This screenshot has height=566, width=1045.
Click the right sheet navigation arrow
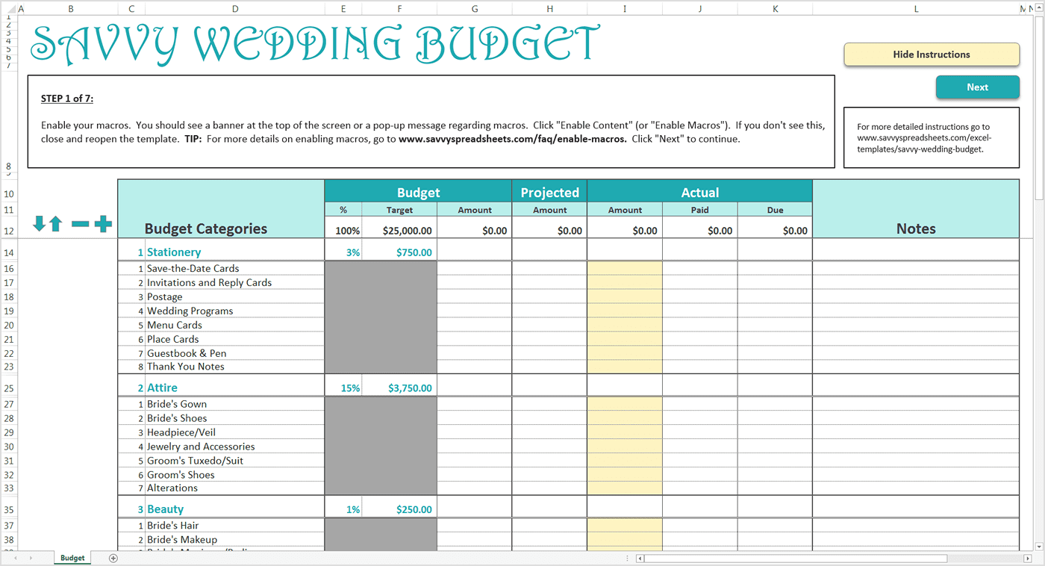point(30,557)
